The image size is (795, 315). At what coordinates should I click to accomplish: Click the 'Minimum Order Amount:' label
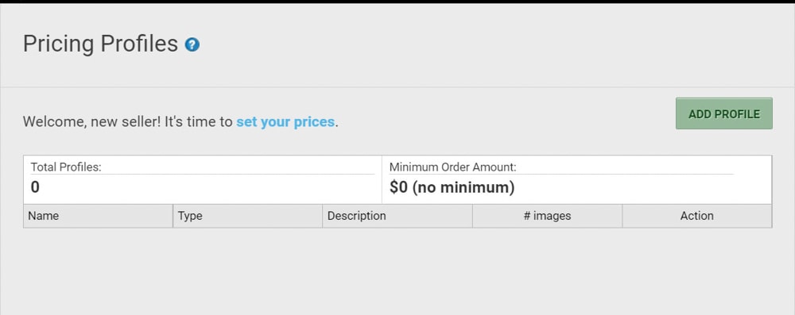tap(453, 167)
